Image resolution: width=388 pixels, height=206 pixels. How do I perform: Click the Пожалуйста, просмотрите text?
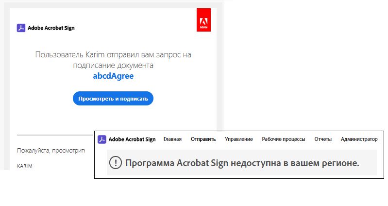tap(51, 151)
